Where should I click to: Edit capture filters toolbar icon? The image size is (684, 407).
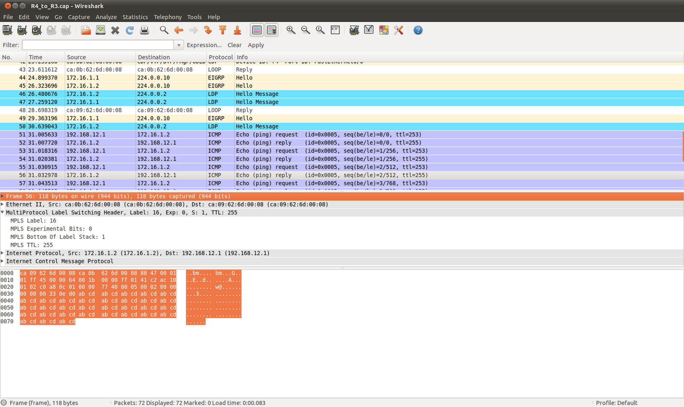354,30
